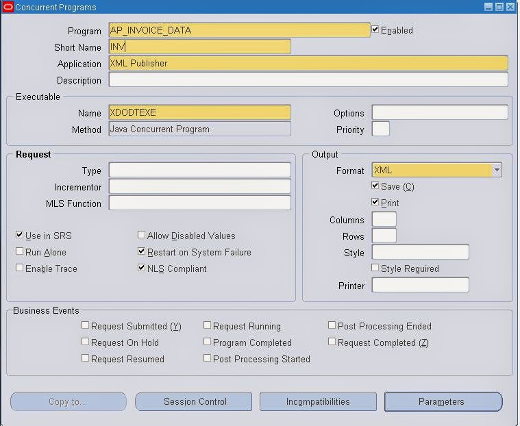
Task: Toggle Restart on System Failure
Action: (141, 251)
